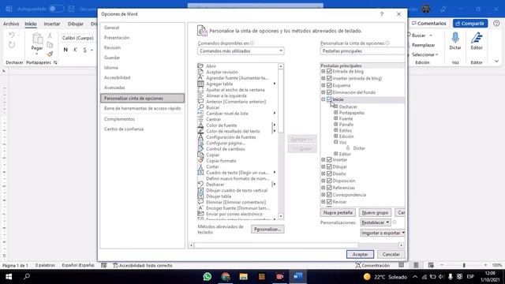
Task: Open the taskbar search icon
Action: pyautogui.click(x=27, y=276)
